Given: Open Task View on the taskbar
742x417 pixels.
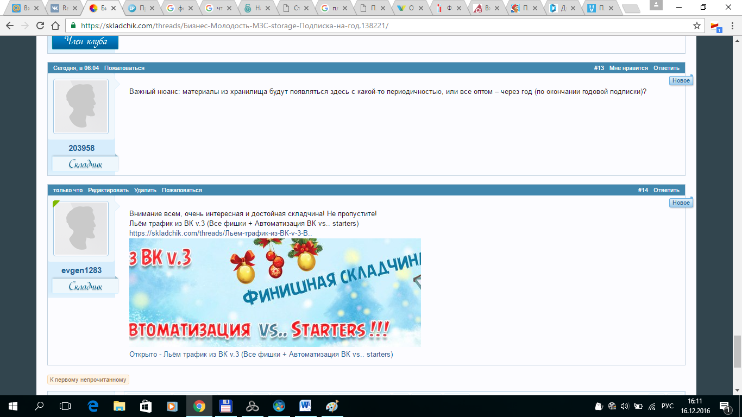Looking at the screenshot, I should [65, 406].
